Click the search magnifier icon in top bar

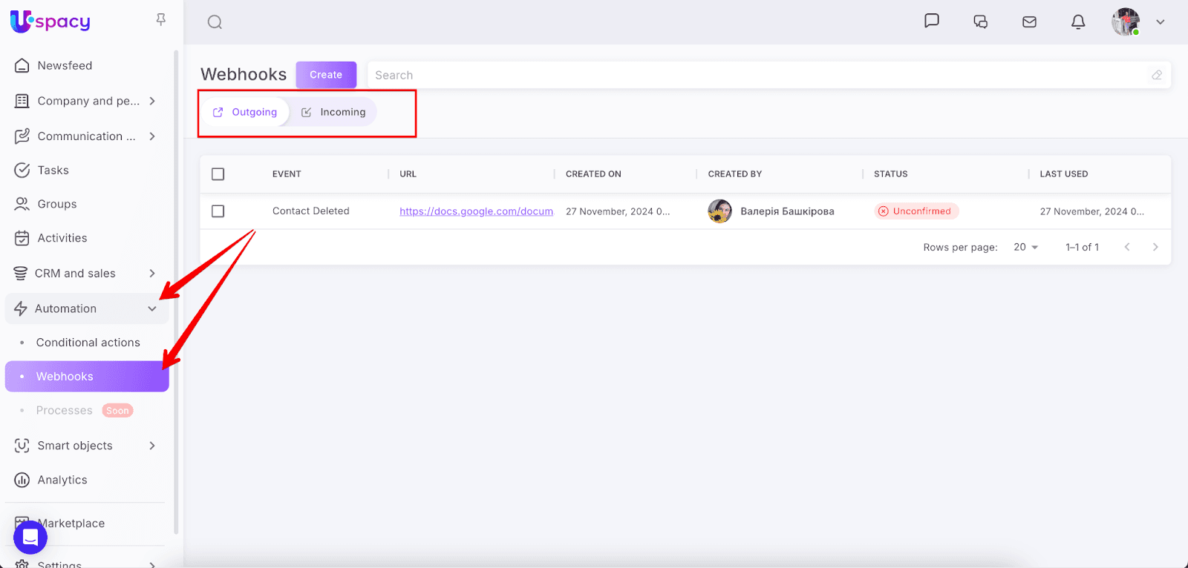pyautogui.click(x=215, y=22)
